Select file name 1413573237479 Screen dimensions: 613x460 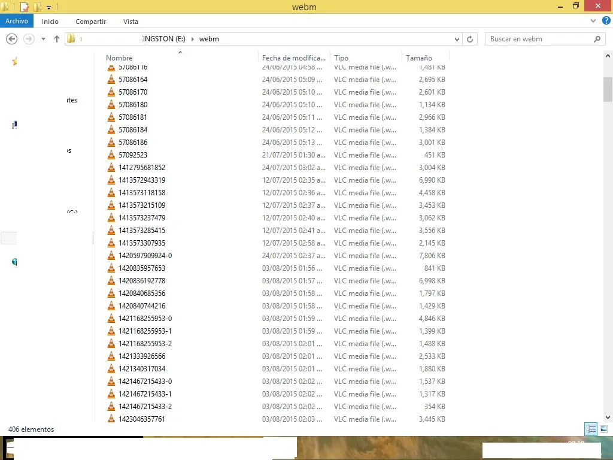142,218
